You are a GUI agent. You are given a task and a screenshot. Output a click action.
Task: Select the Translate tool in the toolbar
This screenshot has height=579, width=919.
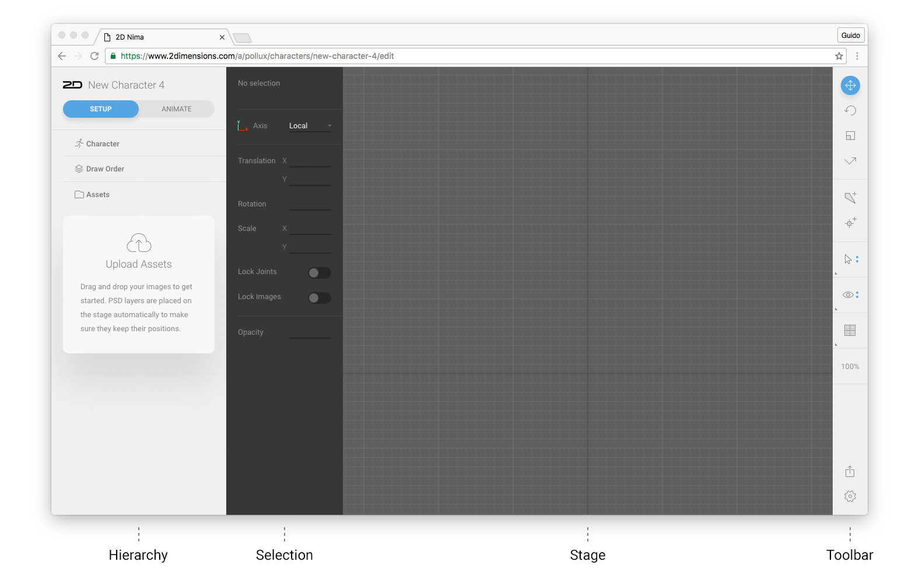850,86
